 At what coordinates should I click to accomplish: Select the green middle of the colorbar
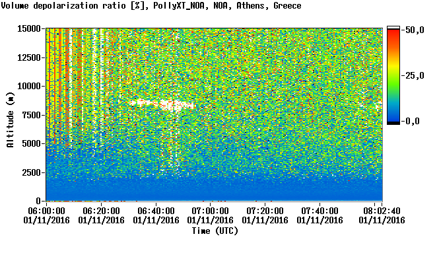pyautogui.click(x=393, y=81)
